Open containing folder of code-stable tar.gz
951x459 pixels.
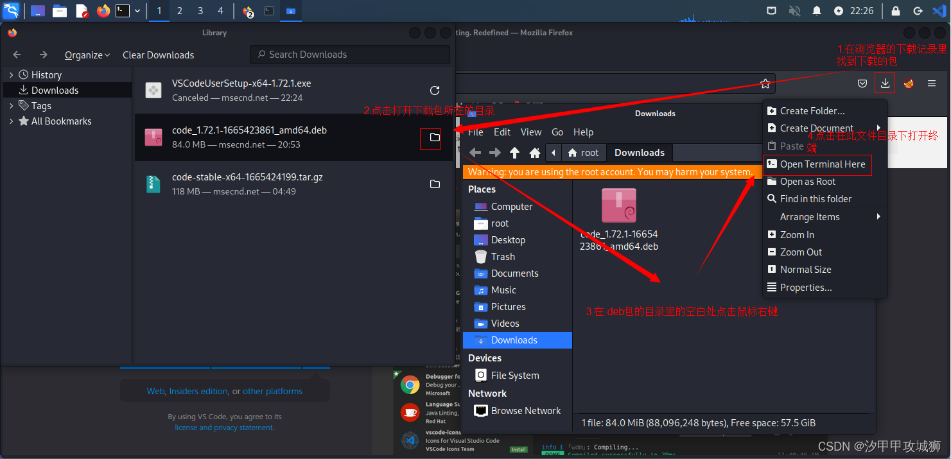coord(435,184)
